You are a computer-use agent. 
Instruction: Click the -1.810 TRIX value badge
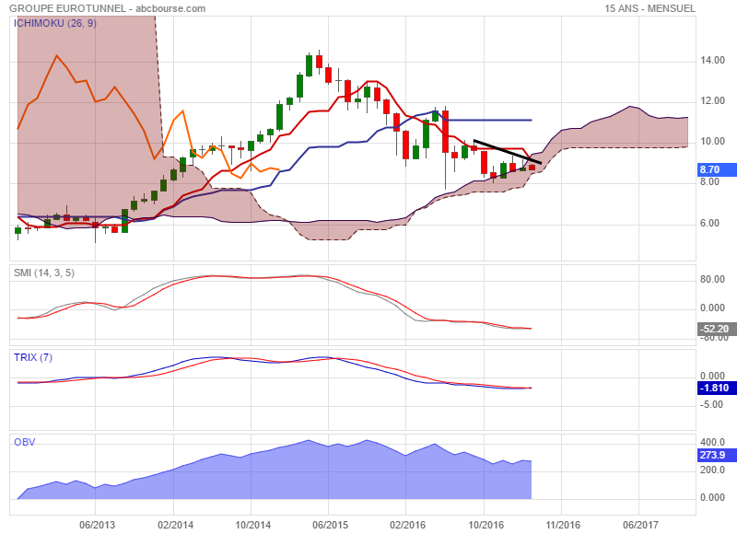coord(717,388)
